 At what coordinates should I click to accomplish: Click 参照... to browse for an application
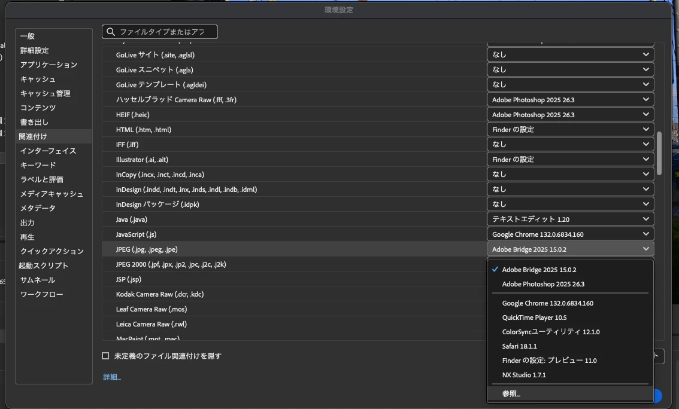[x=570, y=394]
